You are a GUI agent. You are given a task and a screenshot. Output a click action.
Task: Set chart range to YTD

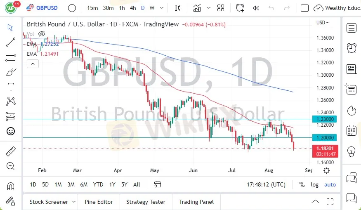tap(98, 184)
